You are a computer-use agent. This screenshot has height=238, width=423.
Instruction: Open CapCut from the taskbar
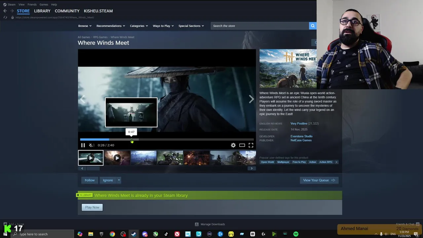pyautogui.click(x=253, y=234)
